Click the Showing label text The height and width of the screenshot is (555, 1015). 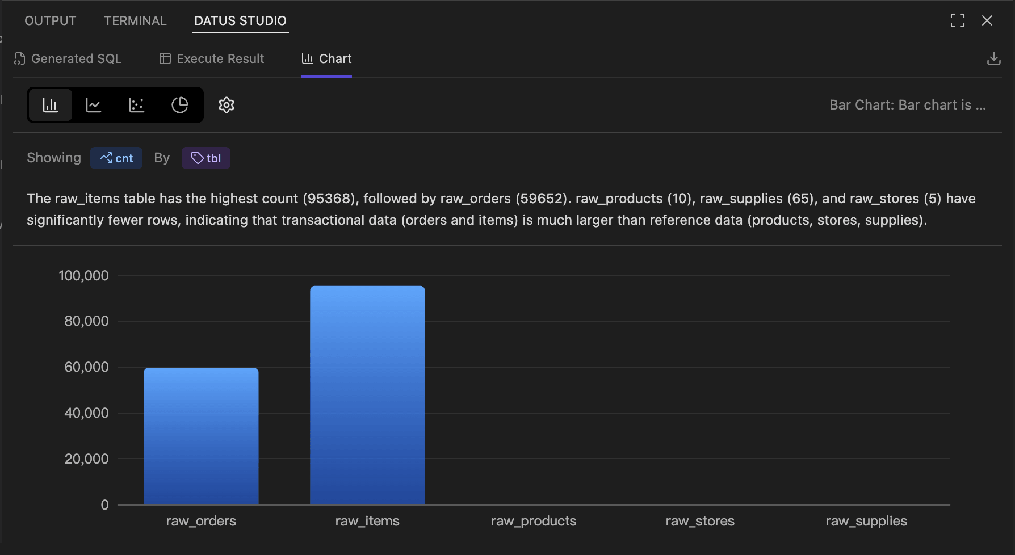54,158
